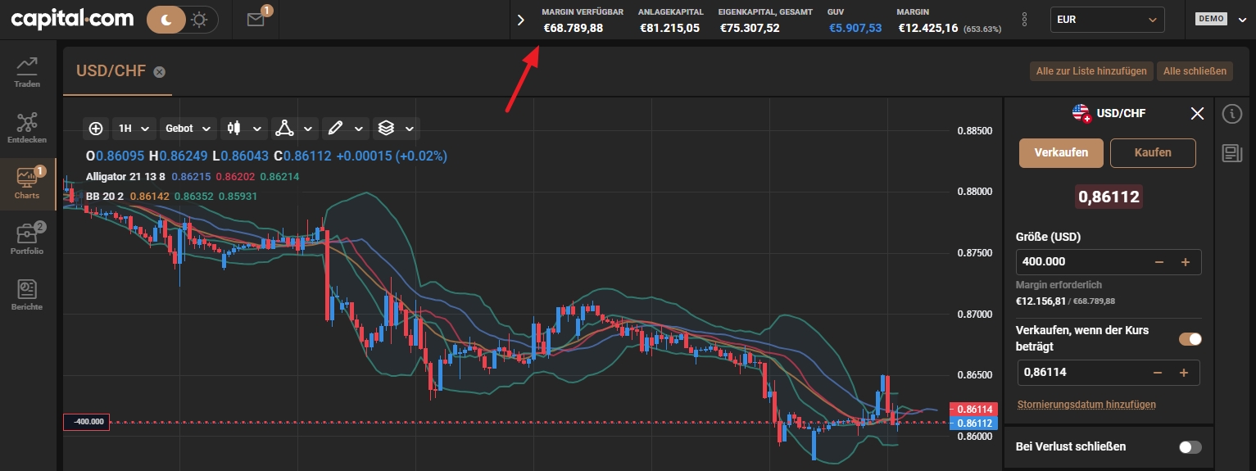Click the add crosshair icon on chart toolbar
The image size is (1256, 471).
(x=96, y=129)
